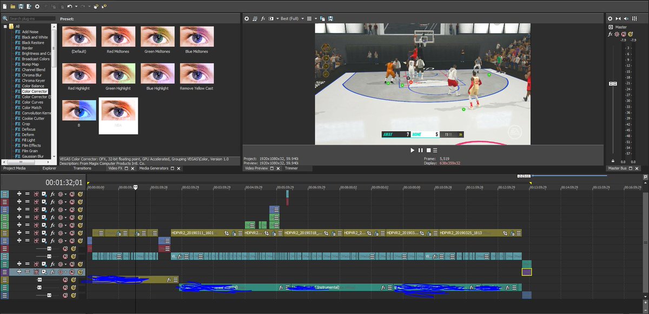Open Video Output FX in preview toolbar
Viewport: 649px width, 314px height.
[x=263, y=19]
